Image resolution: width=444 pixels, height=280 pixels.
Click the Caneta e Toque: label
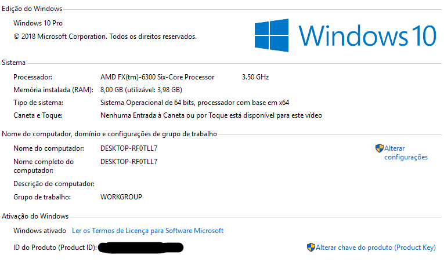click(38, 115)
